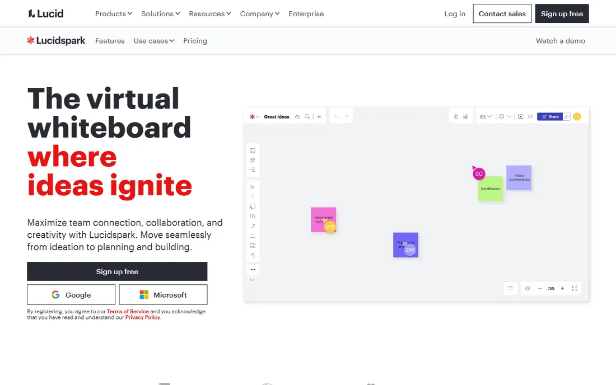Open the hamburger menu in whiteboard toolbar
The height and width of the screenshot is (385, 616).
(319, 116)
